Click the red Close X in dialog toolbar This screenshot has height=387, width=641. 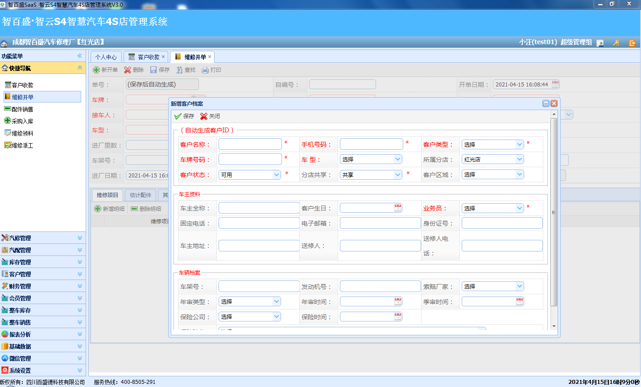(x=204, y=116)
